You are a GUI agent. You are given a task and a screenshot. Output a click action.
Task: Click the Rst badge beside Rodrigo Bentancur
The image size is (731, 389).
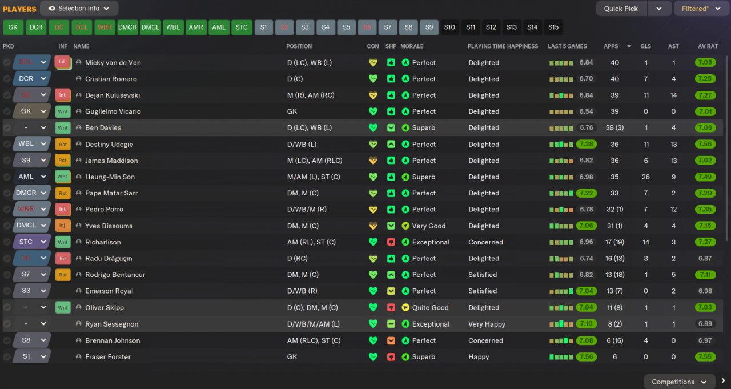pos(63,275)
